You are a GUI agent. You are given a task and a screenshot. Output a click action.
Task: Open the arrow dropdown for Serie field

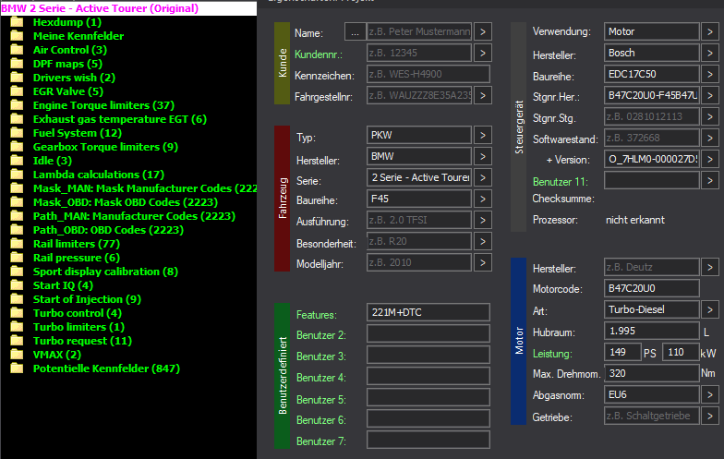(x=482, y=177)
